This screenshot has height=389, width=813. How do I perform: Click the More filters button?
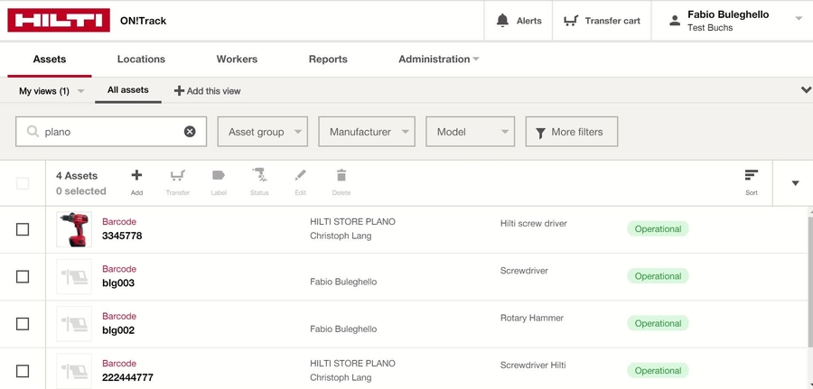pos(572,132)
